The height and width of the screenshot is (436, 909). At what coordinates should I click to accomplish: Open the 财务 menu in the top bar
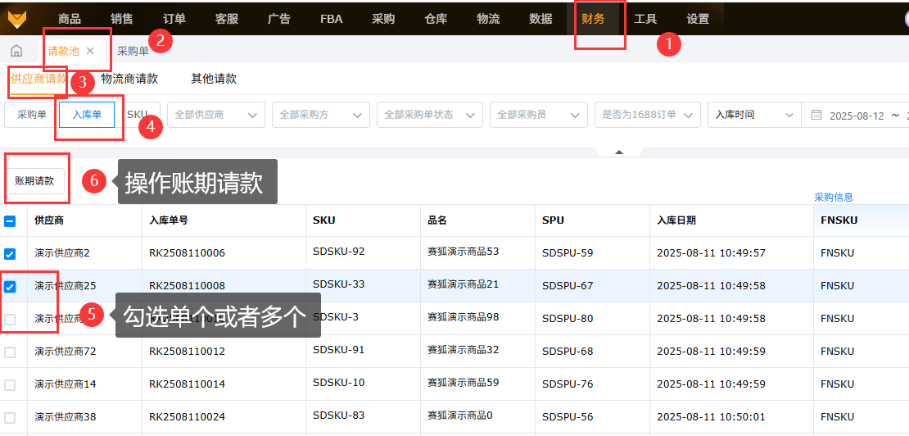click(593, 19)
